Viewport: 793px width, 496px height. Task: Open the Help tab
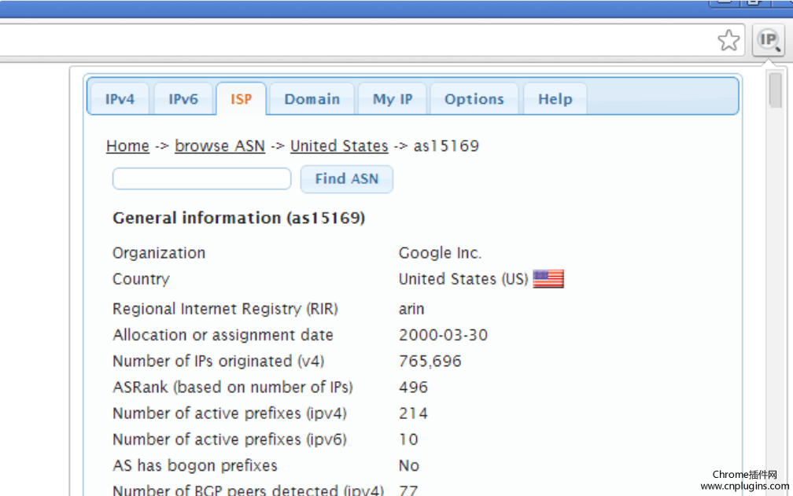pos(555,99)
